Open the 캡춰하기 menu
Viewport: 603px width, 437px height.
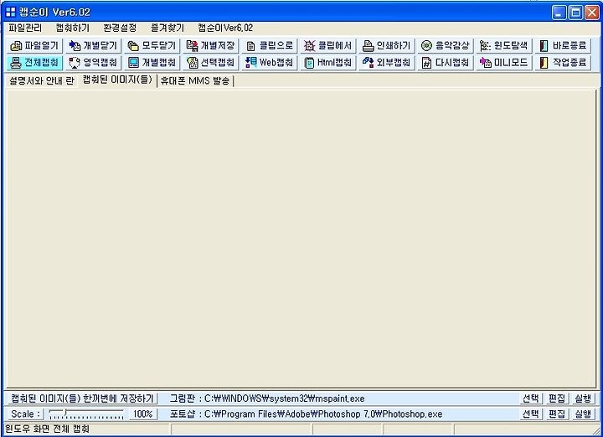(72, 28)
